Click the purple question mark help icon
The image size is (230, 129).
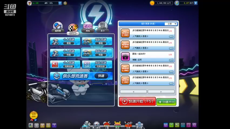54,125
